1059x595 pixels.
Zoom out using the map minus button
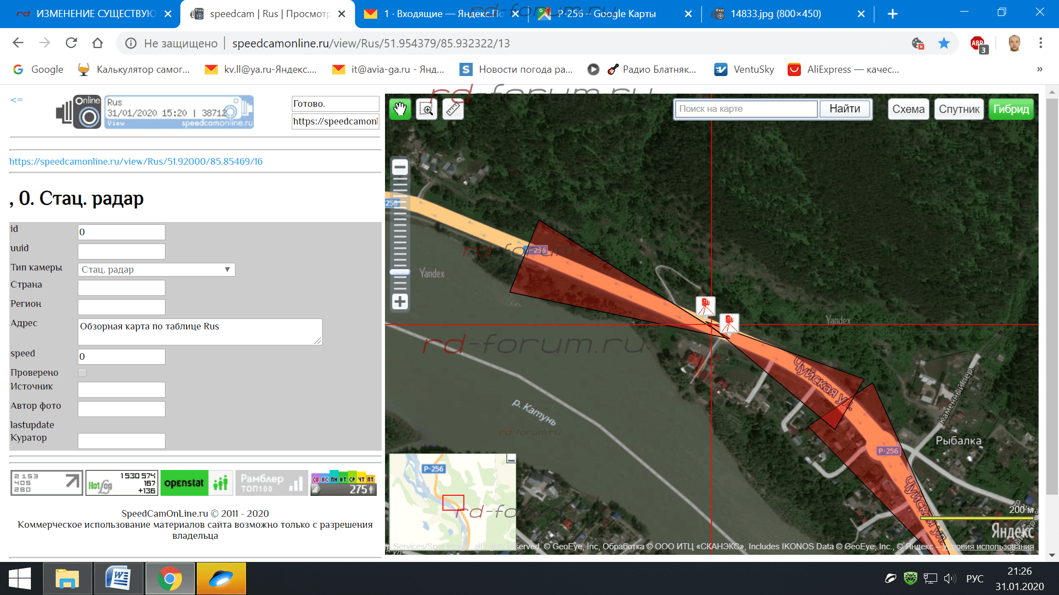400,167
